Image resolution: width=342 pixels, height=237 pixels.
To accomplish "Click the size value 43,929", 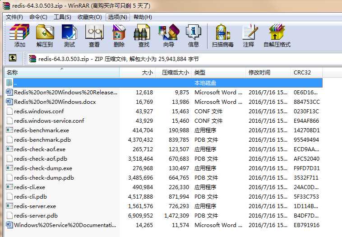I will [144, 121].
